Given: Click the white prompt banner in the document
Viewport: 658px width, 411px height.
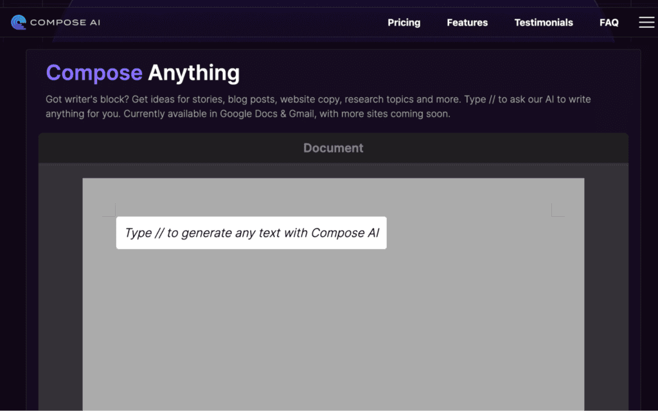Looking at the screenshot, I should pos(251,233).
